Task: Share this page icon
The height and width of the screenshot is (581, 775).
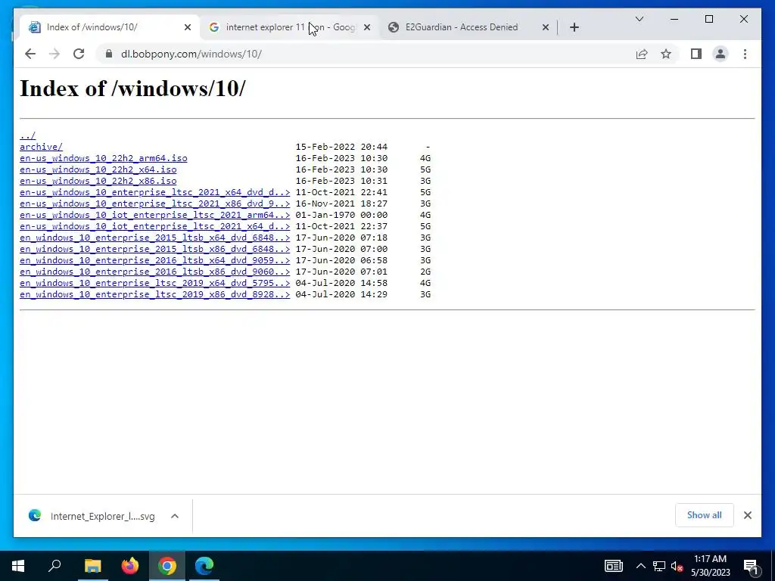Action: pyautogui.click(x=642, y=54)
